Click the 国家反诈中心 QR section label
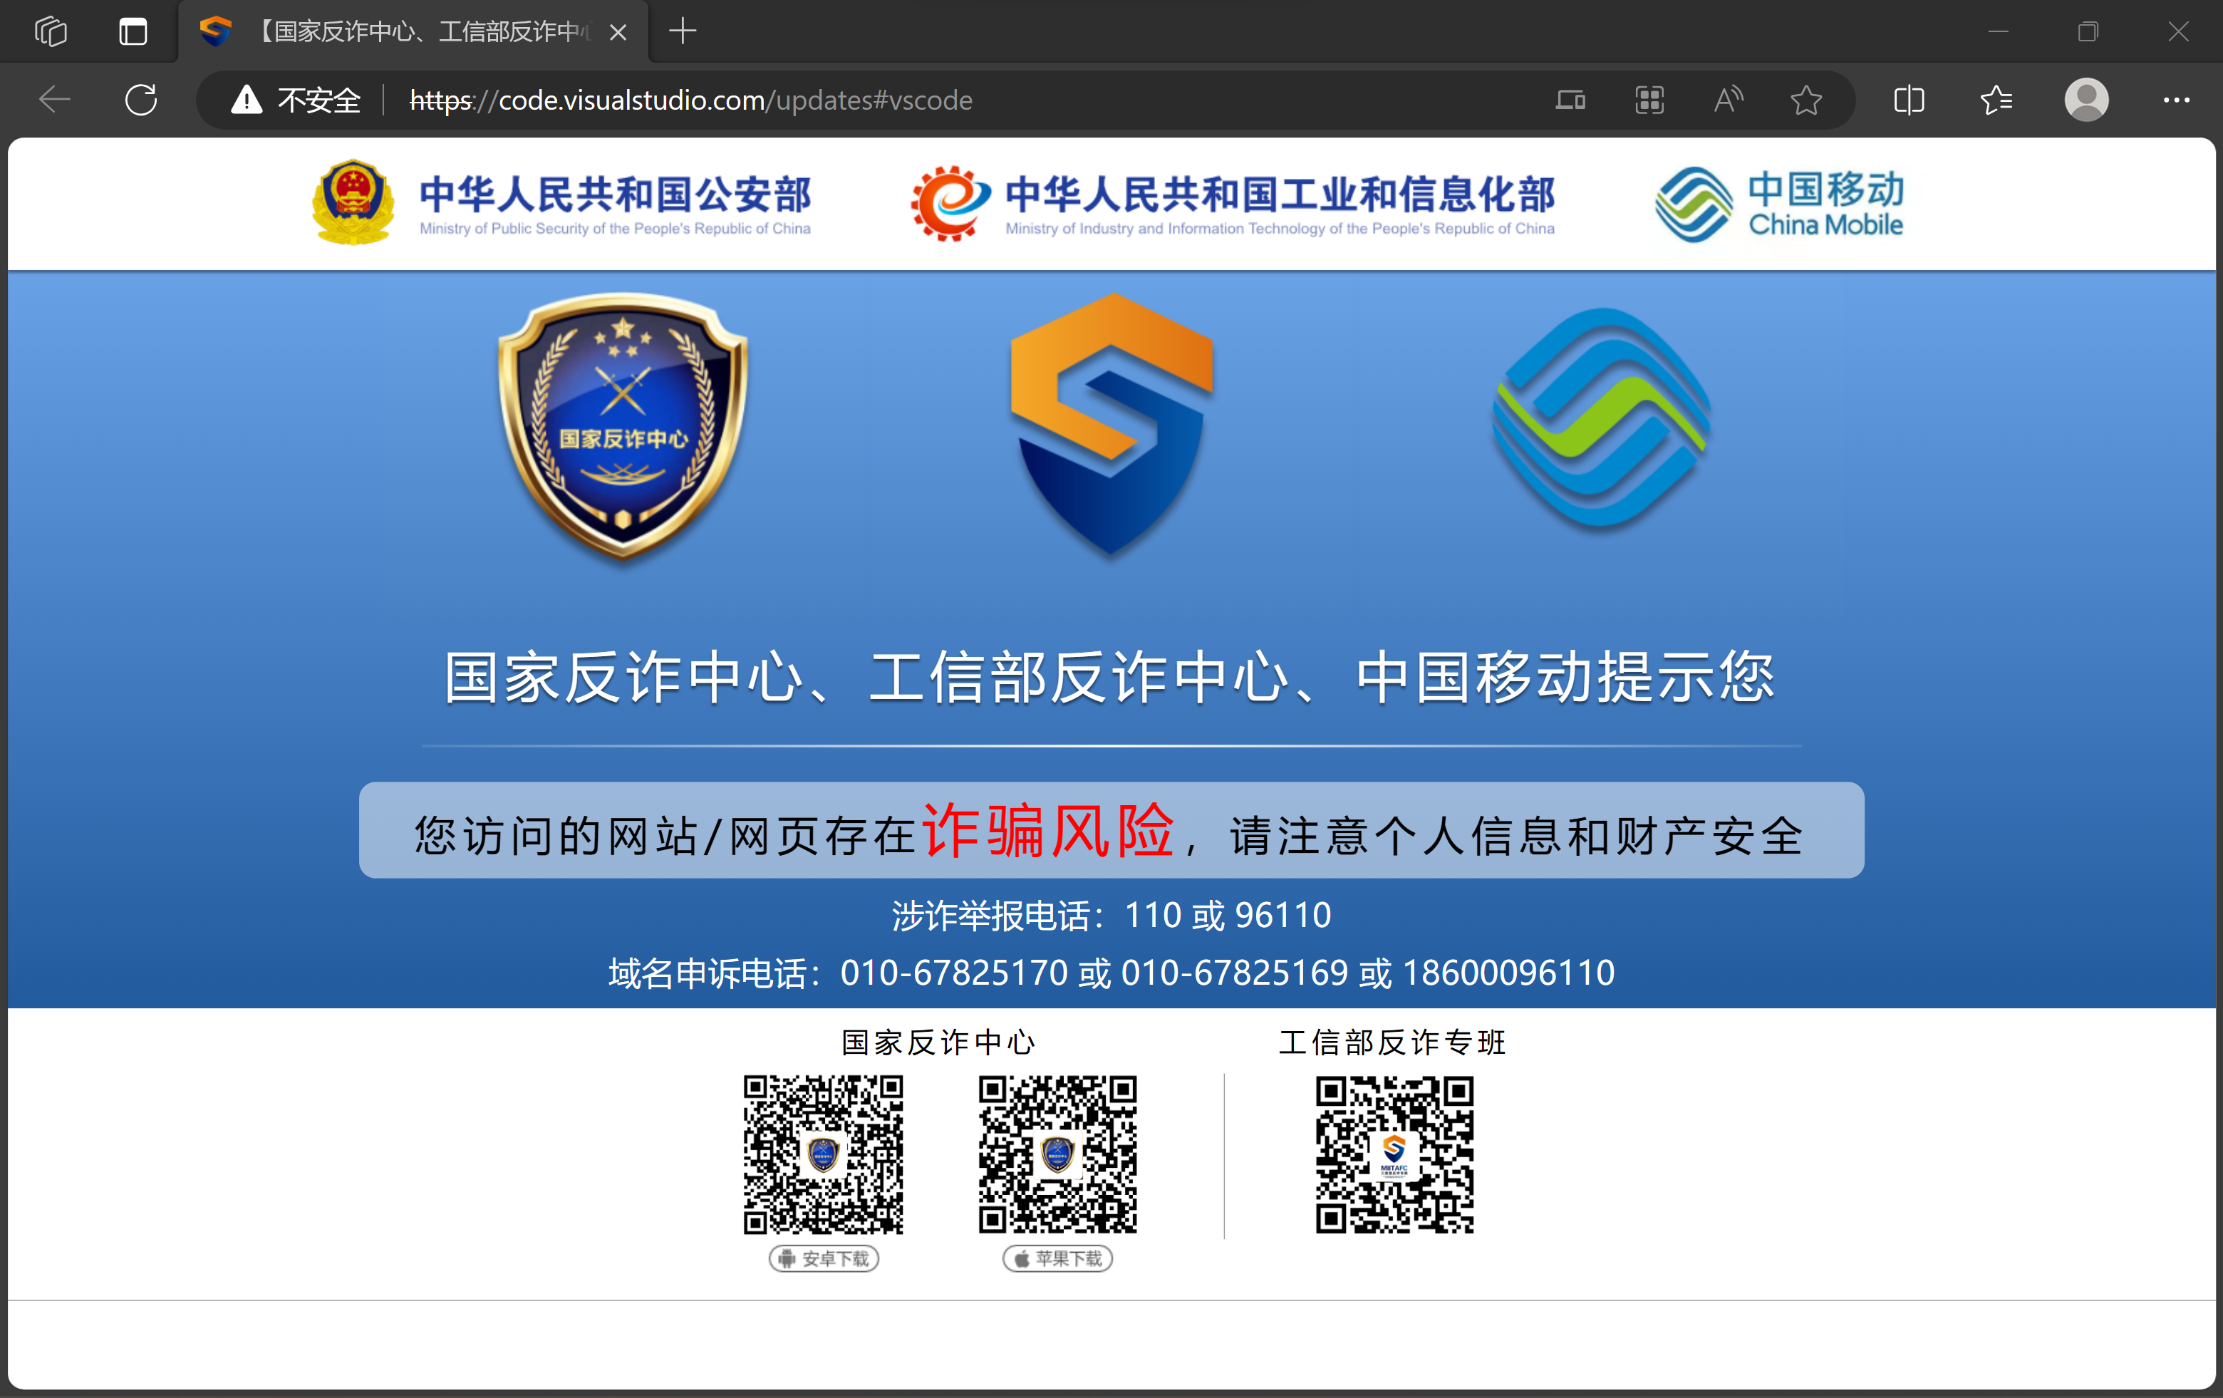Viewport: 2223px width, 1398px height. tap(939, 1042)
